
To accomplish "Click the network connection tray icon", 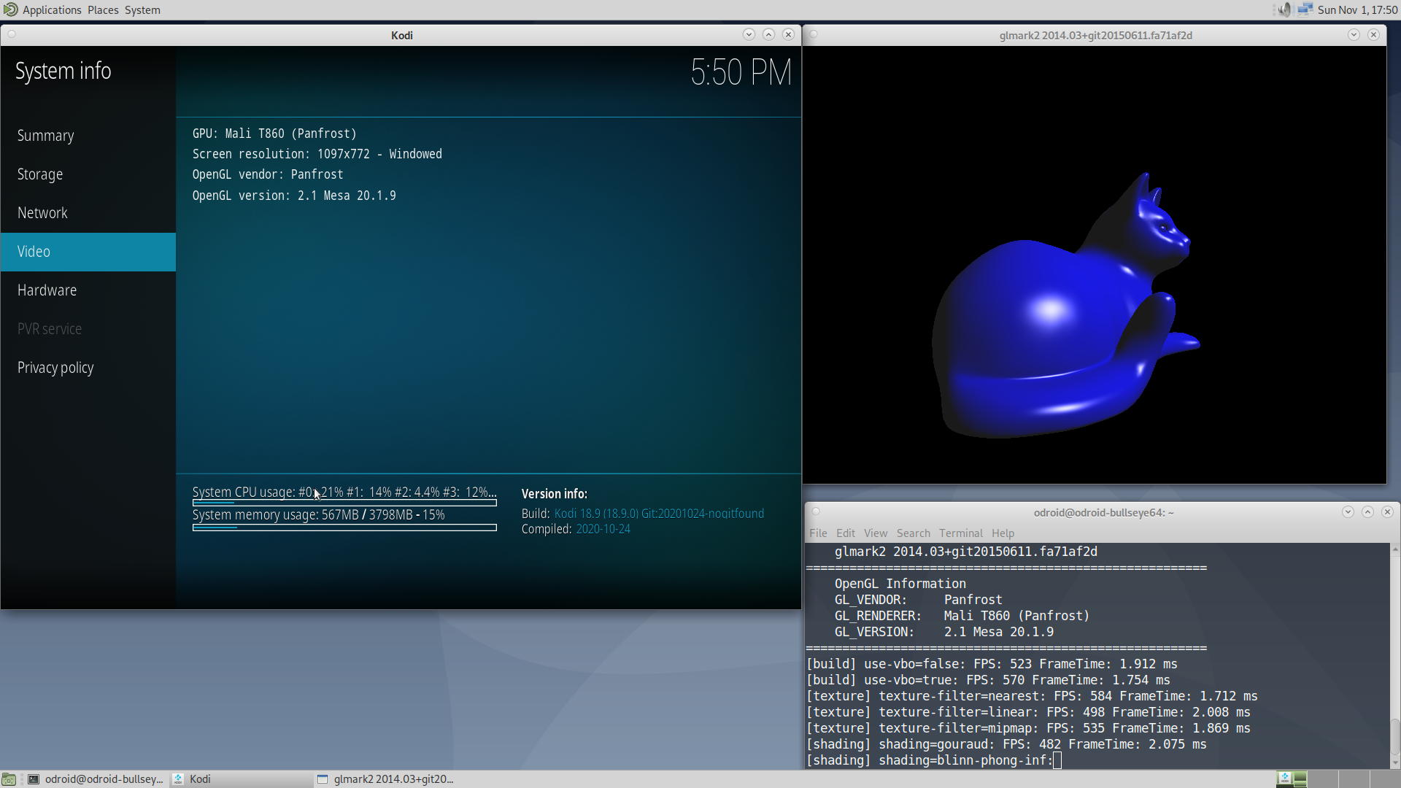I will point(1305,9).
